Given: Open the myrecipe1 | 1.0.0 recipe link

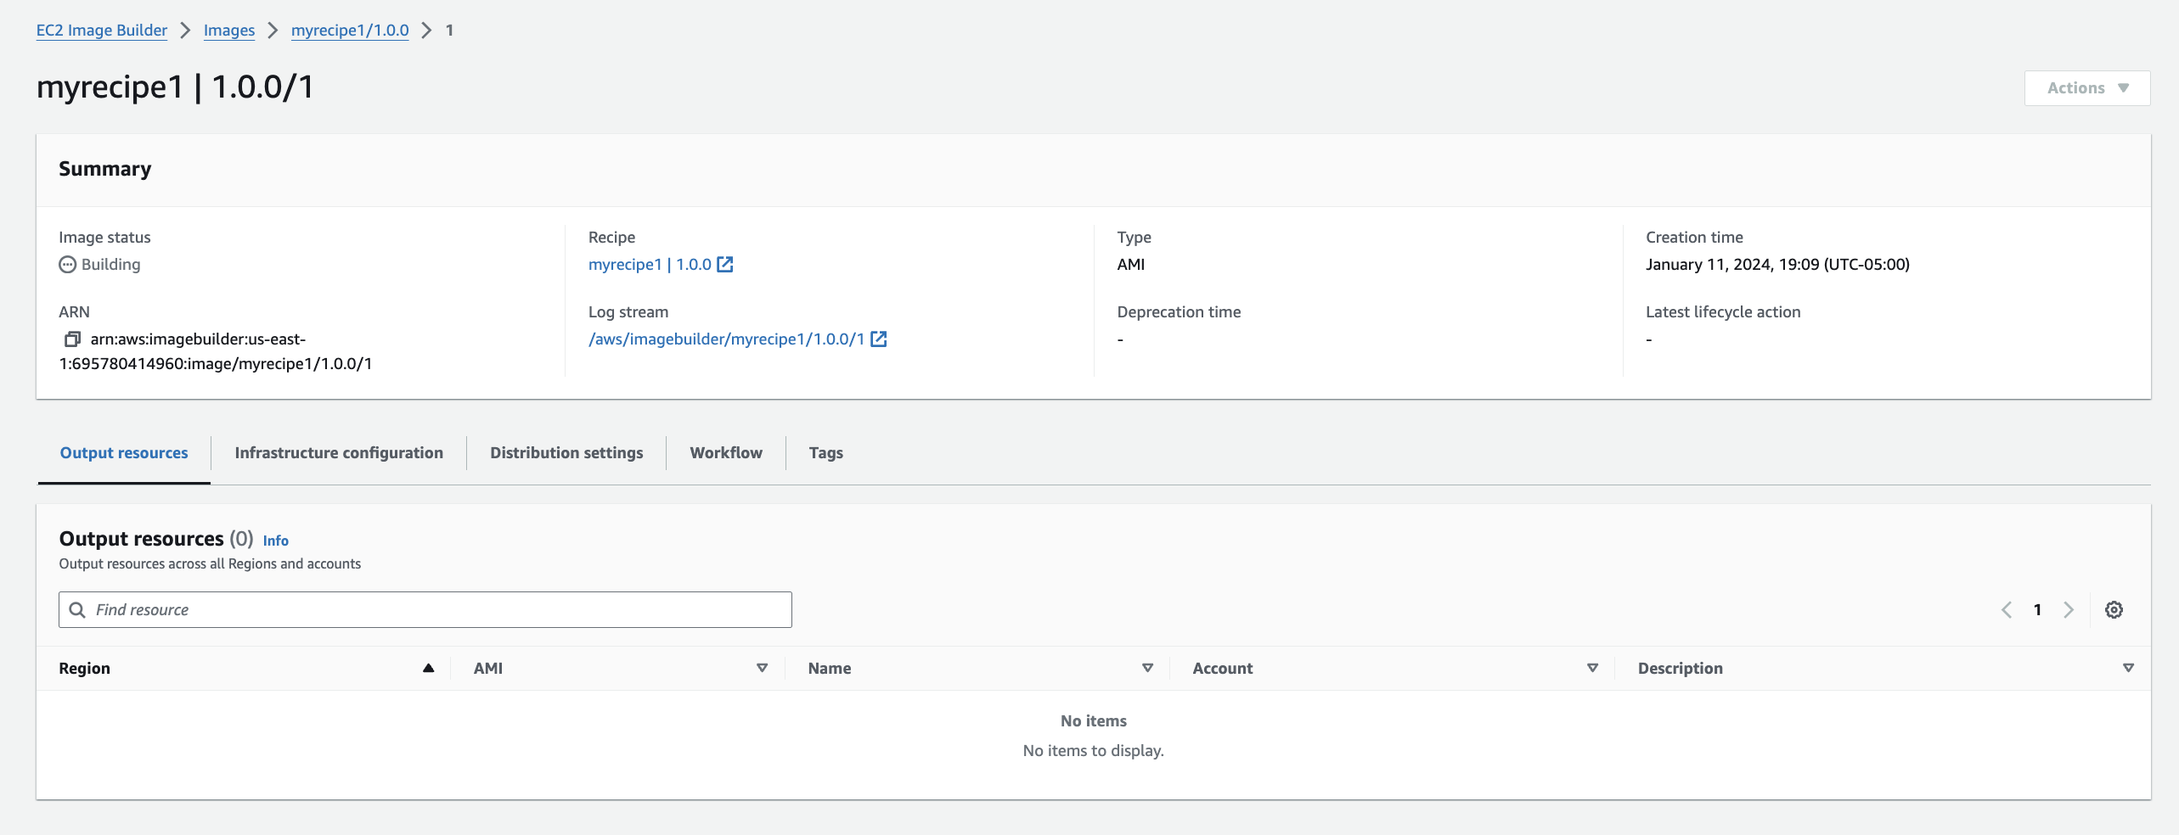Looking at the screenshot, I should [650, 265].
